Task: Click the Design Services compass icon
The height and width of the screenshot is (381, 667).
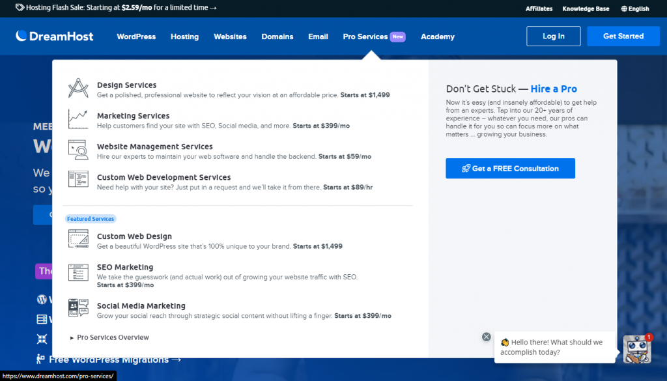Action: (x=78, y=88)
